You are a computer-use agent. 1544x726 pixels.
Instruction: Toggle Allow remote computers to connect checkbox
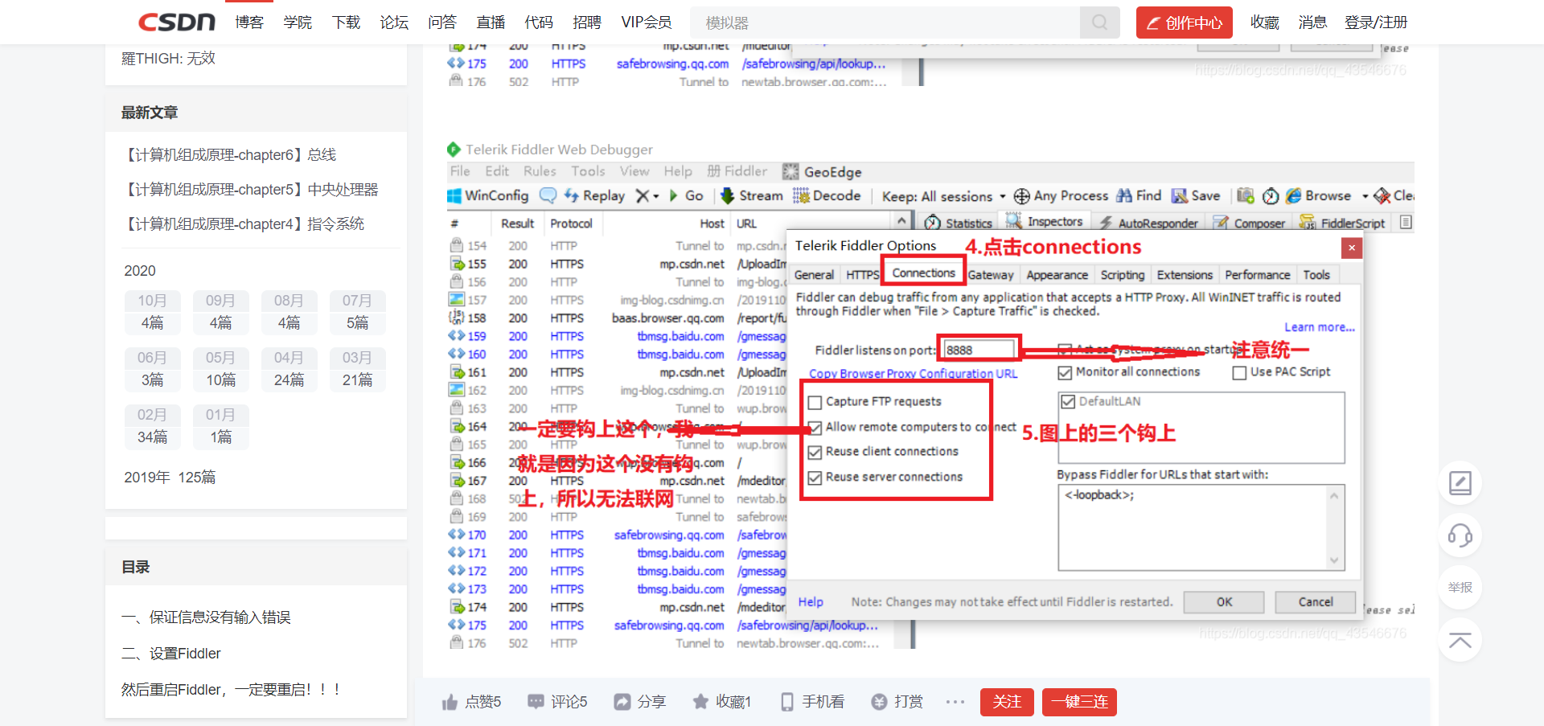815,428
